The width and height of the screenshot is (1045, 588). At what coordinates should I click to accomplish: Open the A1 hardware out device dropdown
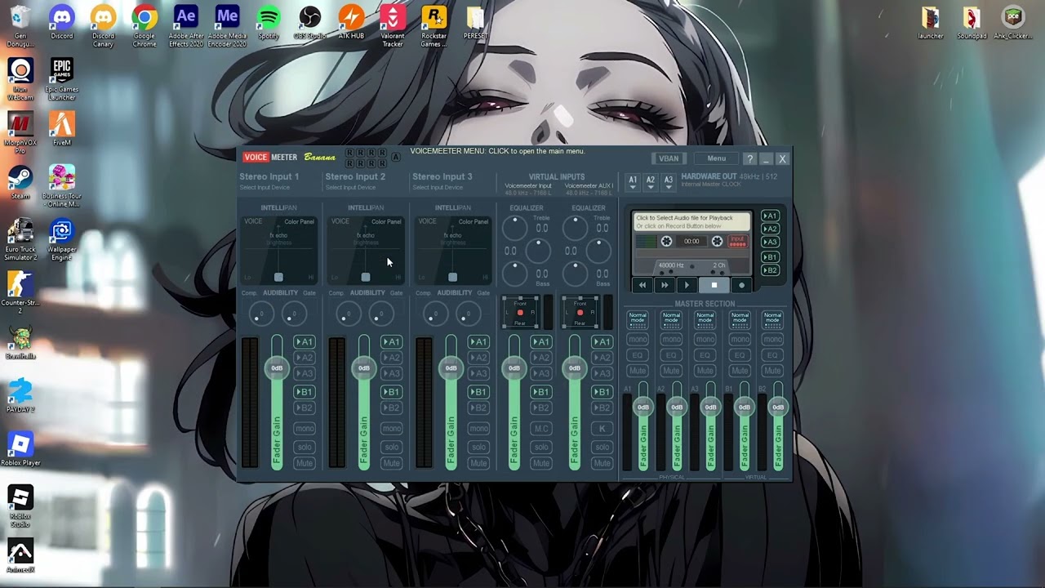(x=633, y=182)
